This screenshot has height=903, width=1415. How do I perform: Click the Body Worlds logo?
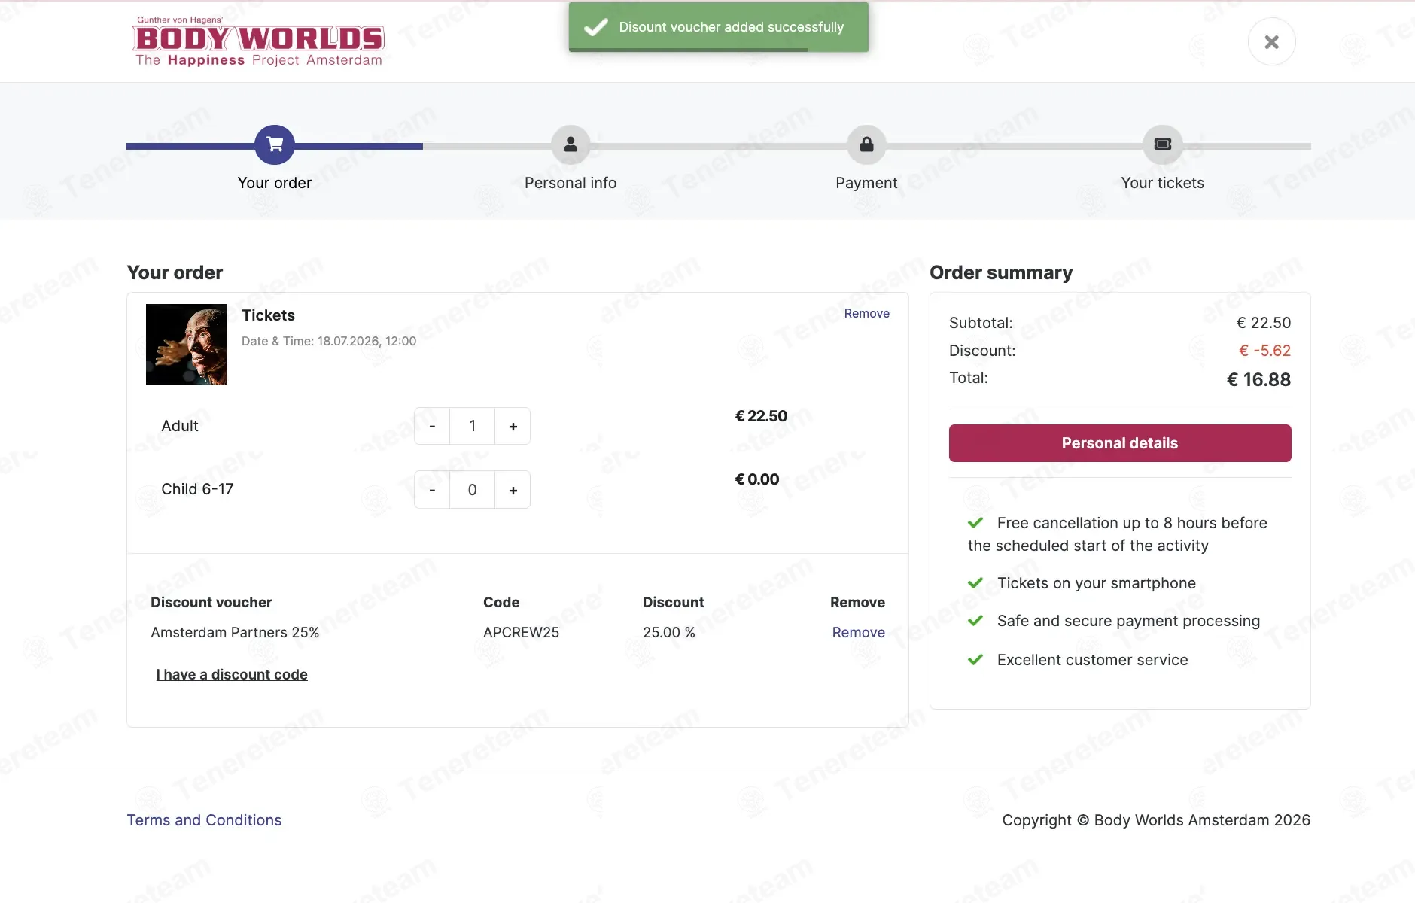[x=258, y=41]
